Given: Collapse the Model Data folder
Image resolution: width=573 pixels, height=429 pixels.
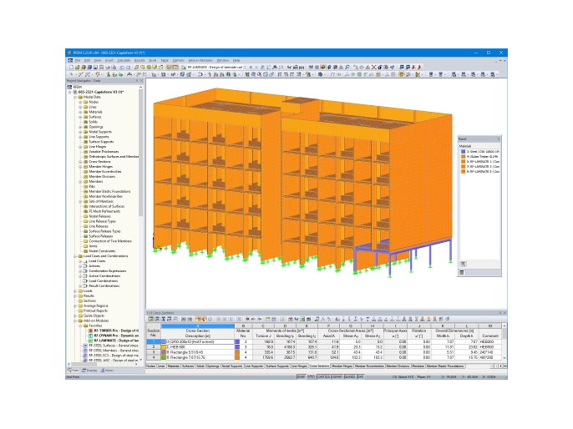Looking at the screenshot, I should pos(75,97).
